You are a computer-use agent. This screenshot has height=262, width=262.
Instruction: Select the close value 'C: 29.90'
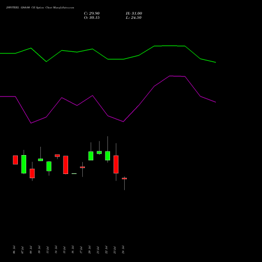[92, 14]
